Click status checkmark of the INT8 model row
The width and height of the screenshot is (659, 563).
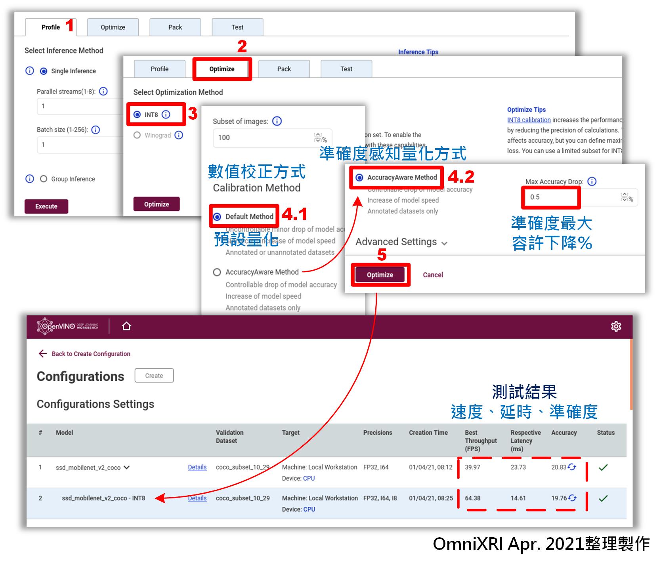click(x=603, y=498)
